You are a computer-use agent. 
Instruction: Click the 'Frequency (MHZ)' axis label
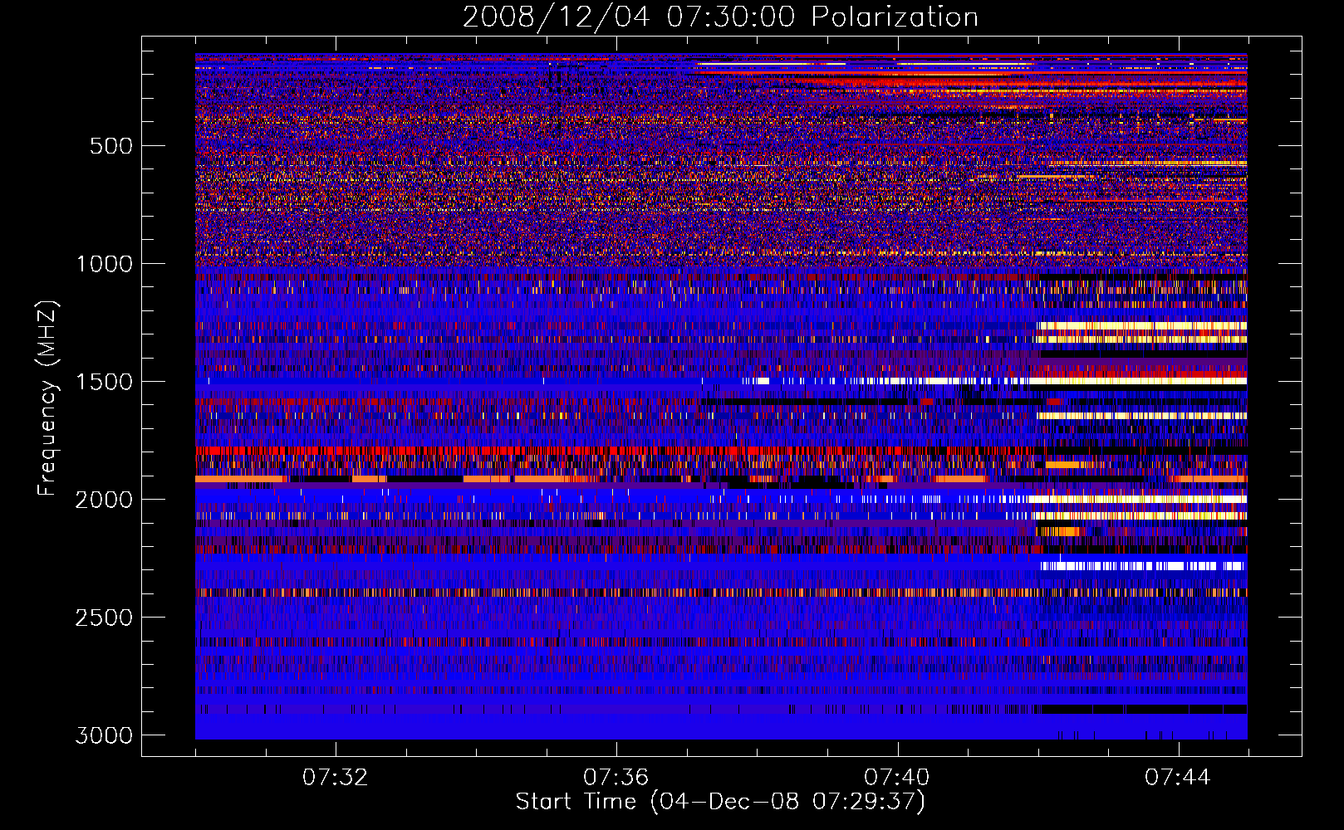point(48,398)
